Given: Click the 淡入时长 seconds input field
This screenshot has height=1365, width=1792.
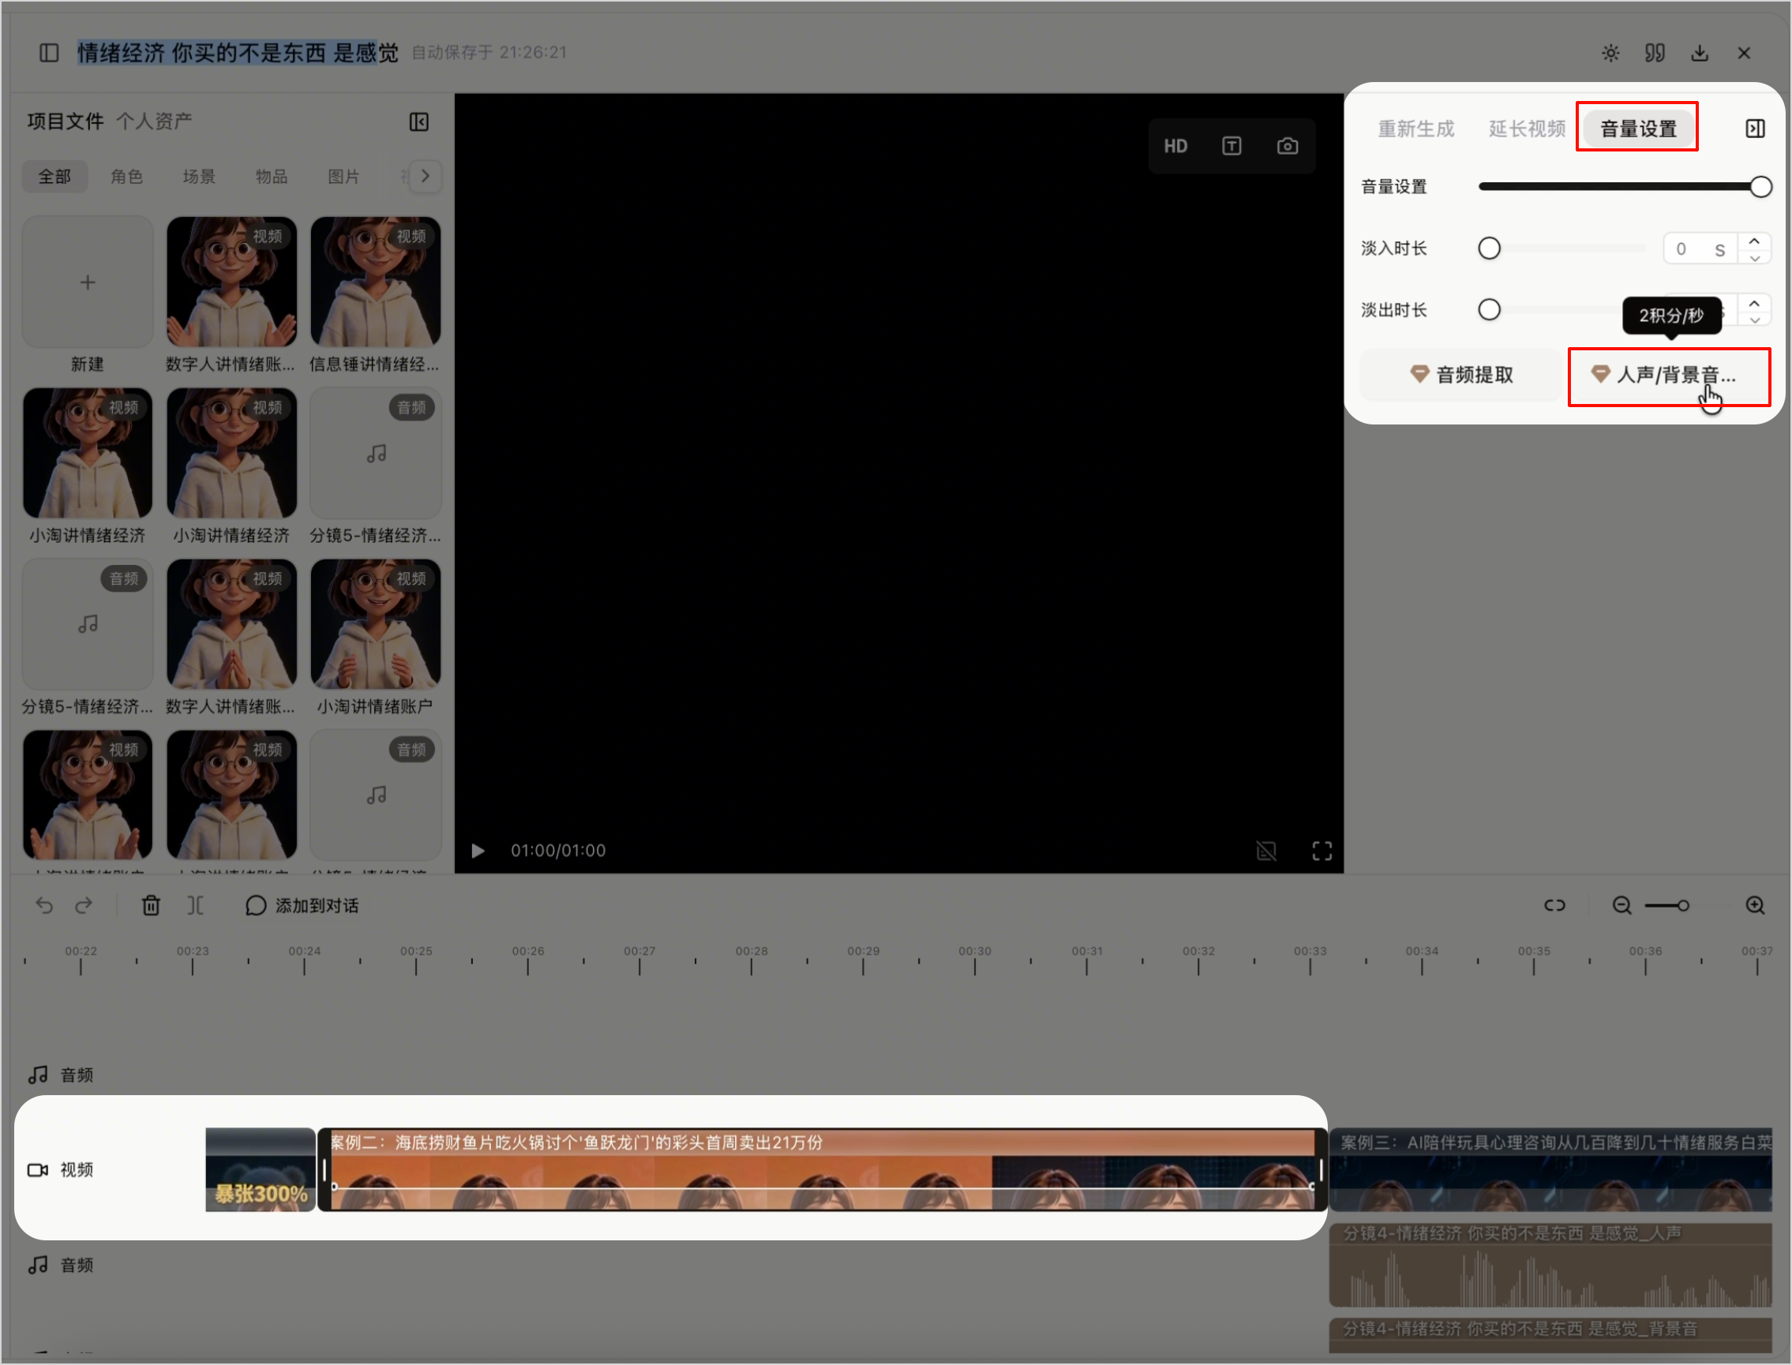Looking at the screenshot, I should point(1700,249).
